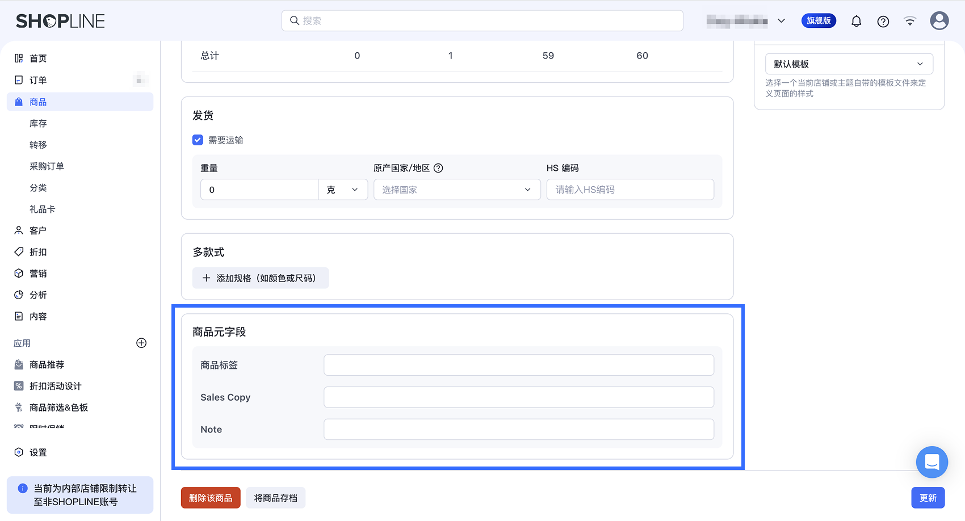Expand the 默认模板 template dropdown

[x=849, y=64]
